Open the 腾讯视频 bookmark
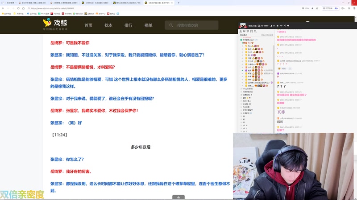The image size is (357, 200). pyautogui.click(x=78, y=14)
